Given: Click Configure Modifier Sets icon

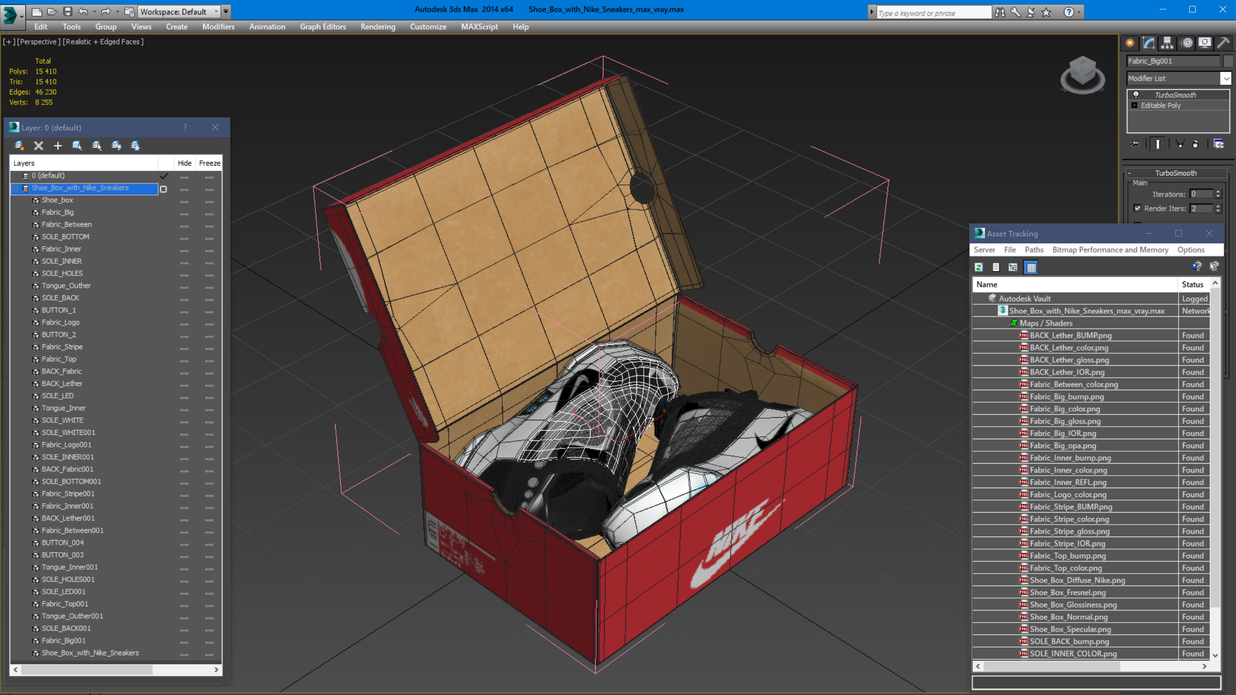Looking at the screenshot, I should pyautogui.click(x=1219, y=143).
